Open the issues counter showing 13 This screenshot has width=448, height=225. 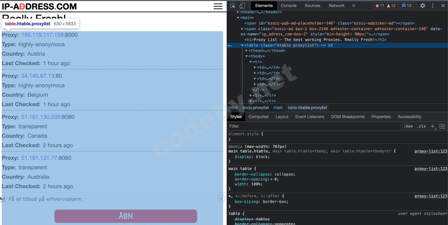point(407,6)
